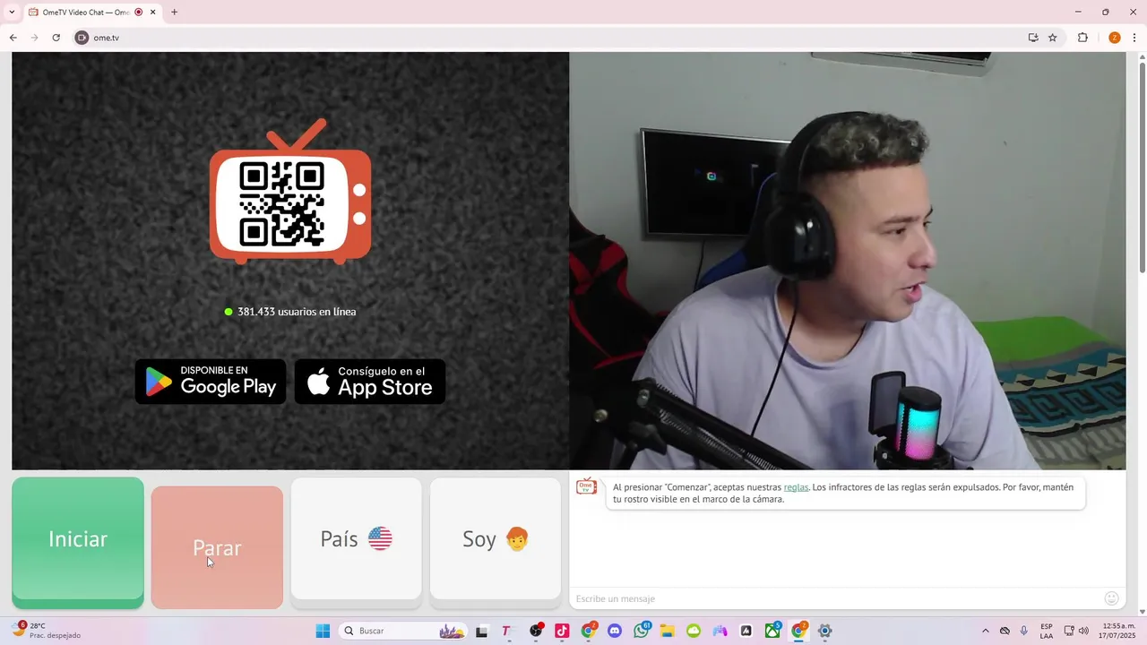1147x645 pixels.
Task: Open the Xbox app from taskbar
Action: click(772, 631)
